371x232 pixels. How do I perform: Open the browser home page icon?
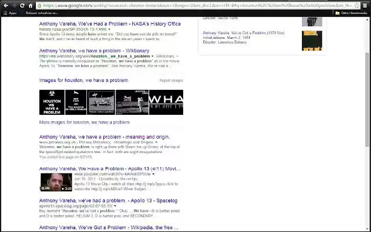point(31,5)
